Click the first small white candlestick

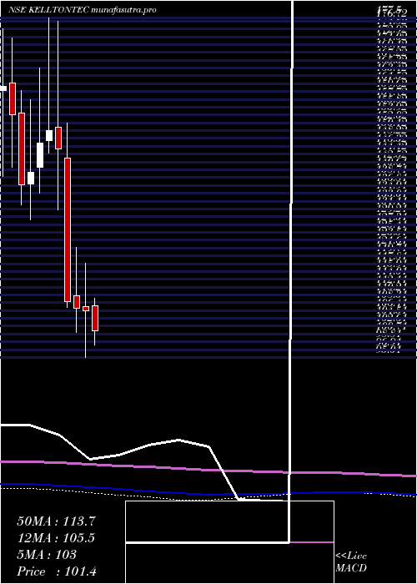point(3,88)
